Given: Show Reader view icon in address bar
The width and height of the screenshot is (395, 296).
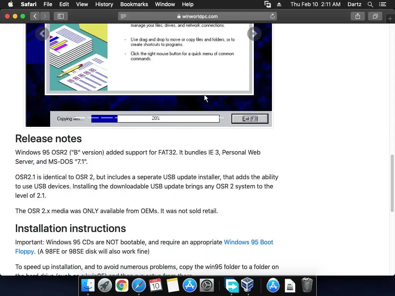Looking at the screenshot, I should click(123, 16).
